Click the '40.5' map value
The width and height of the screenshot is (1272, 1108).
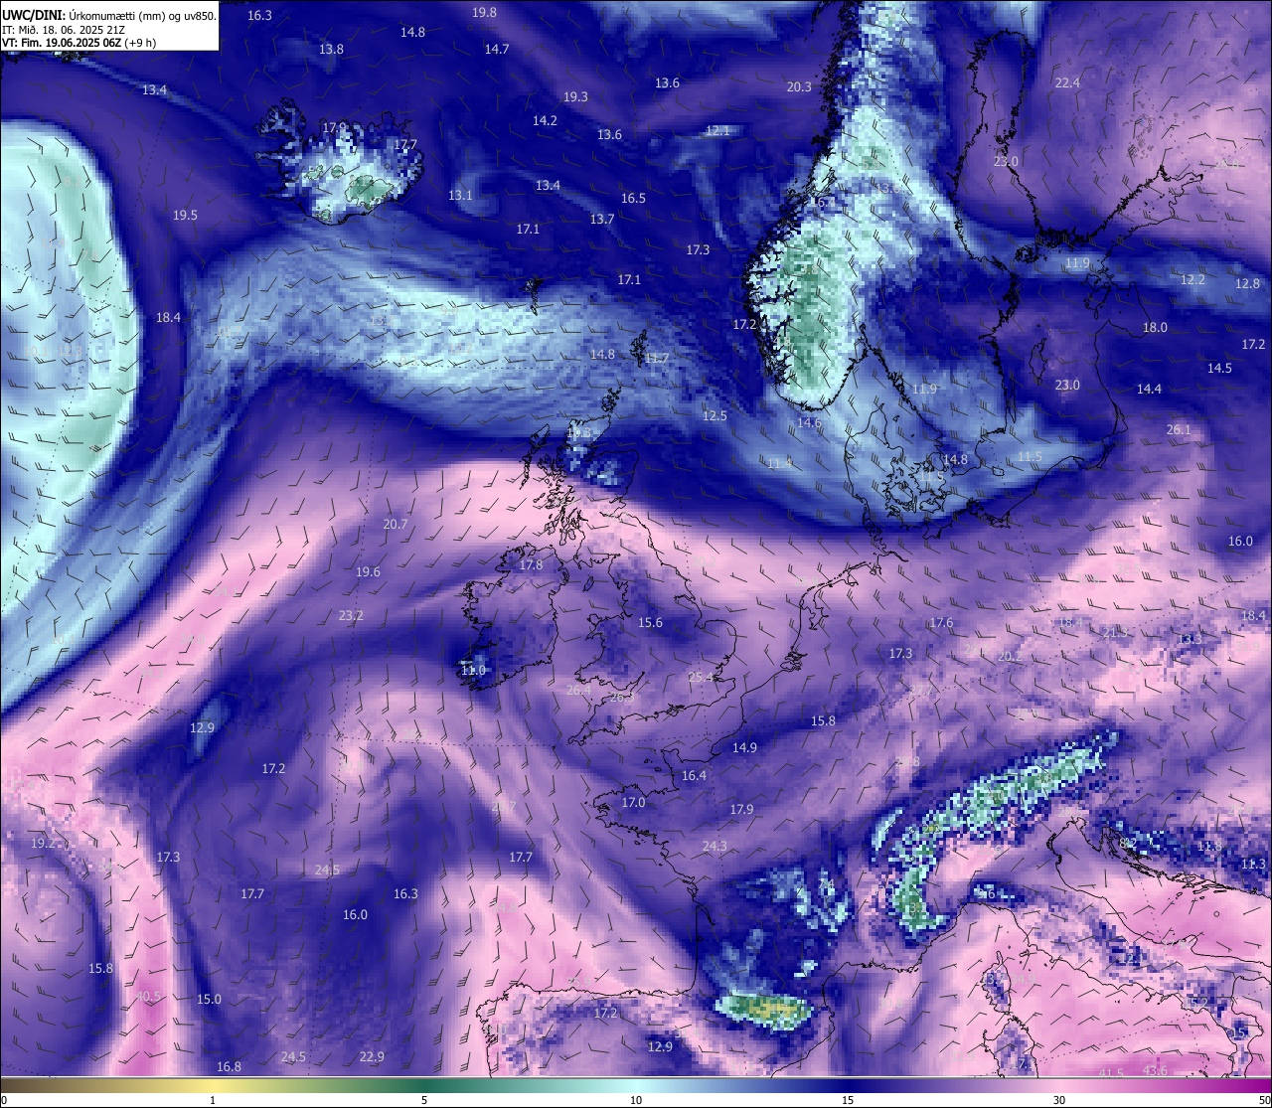pos(148,996)
